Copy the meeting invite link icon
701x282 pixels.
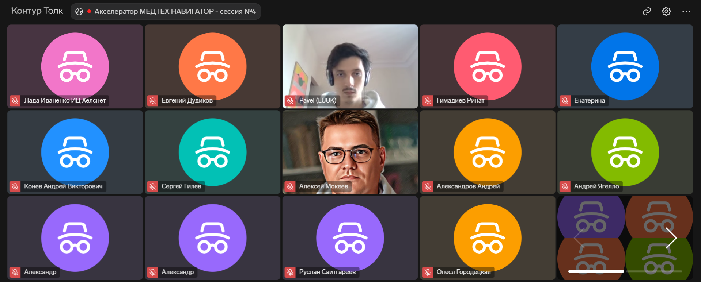pos(647,12)
